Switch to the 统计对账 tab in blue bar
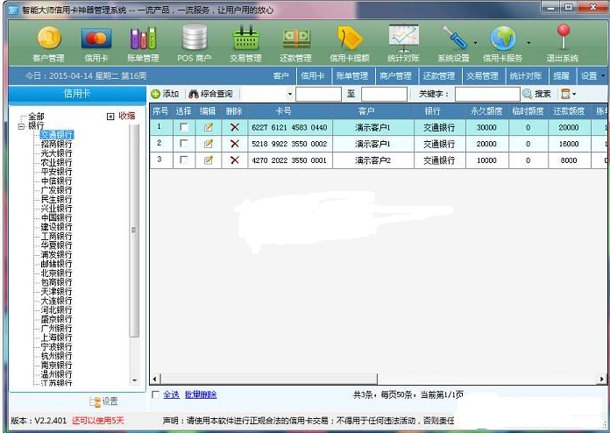 [526, 76]
